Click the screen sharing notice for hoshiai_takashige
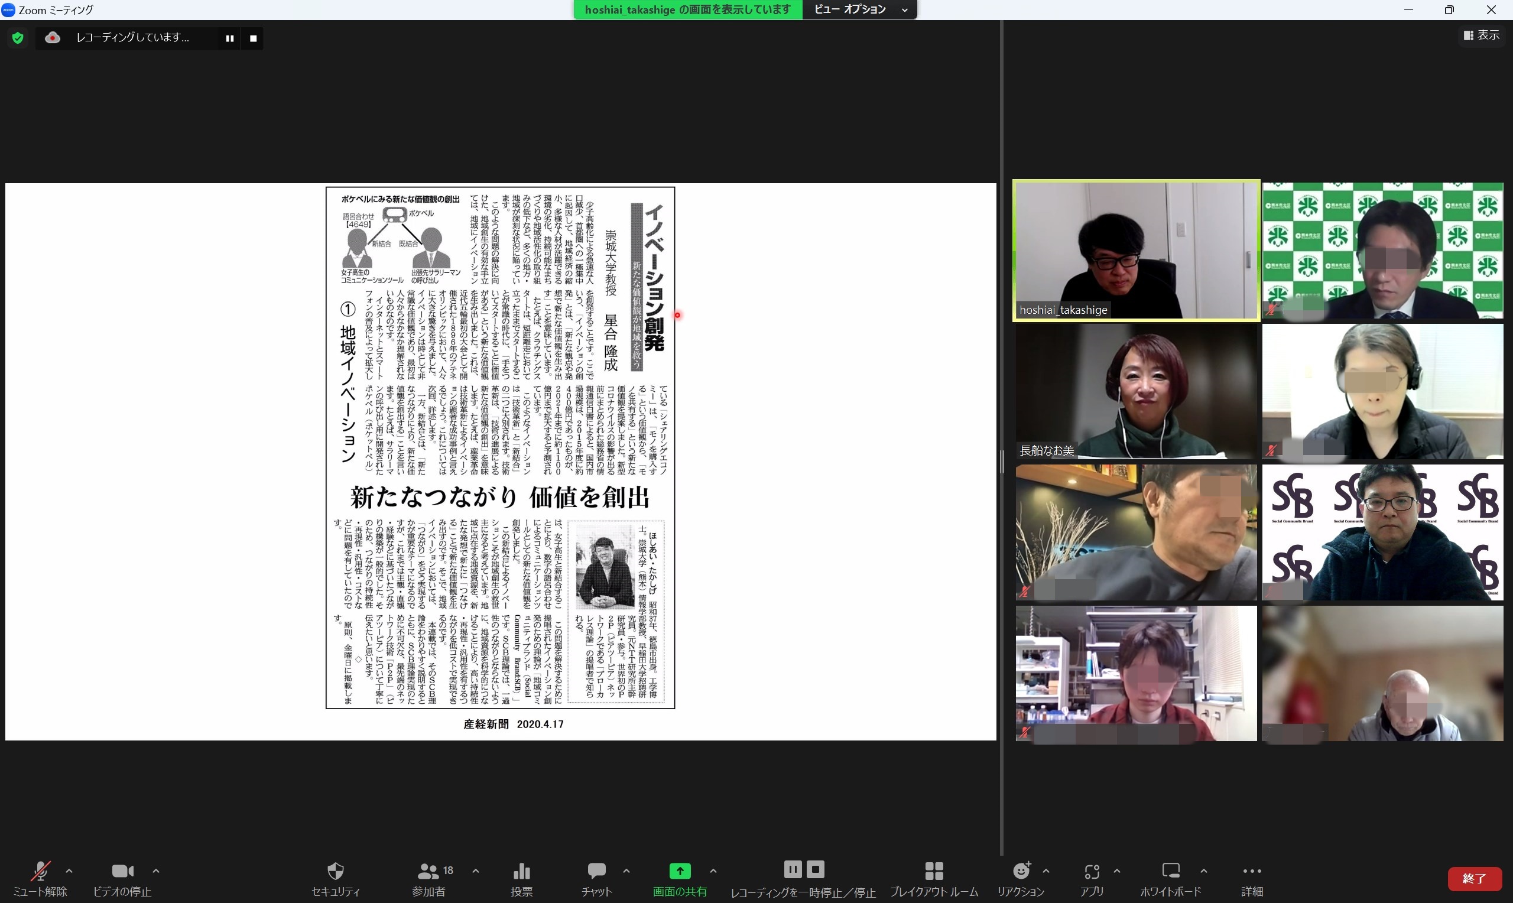The image size is (1513, 903). point(688,9)
